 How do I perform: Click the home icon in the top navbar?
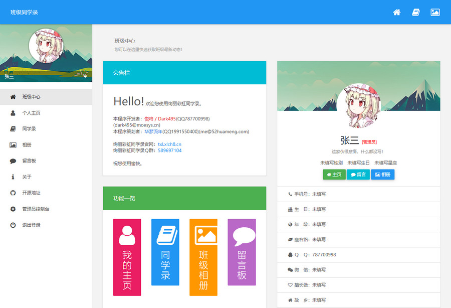pos(396,12)
